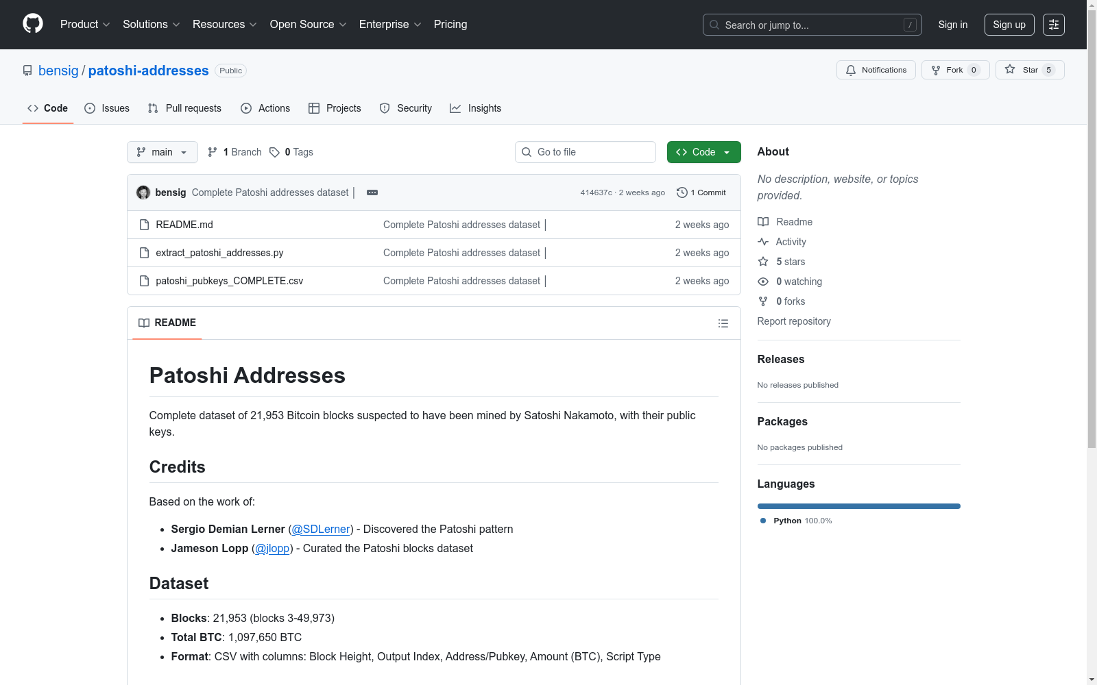1097x685 pixels.
Task: Click the Activity pulse icon
Action: click(x=763, y=242)
